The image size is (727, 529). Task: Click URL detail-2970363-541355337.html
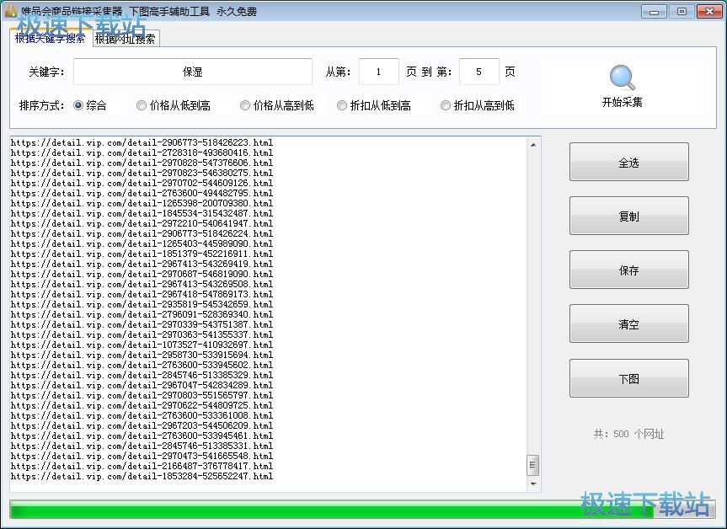pyautogui.click(x=142, y=334)
